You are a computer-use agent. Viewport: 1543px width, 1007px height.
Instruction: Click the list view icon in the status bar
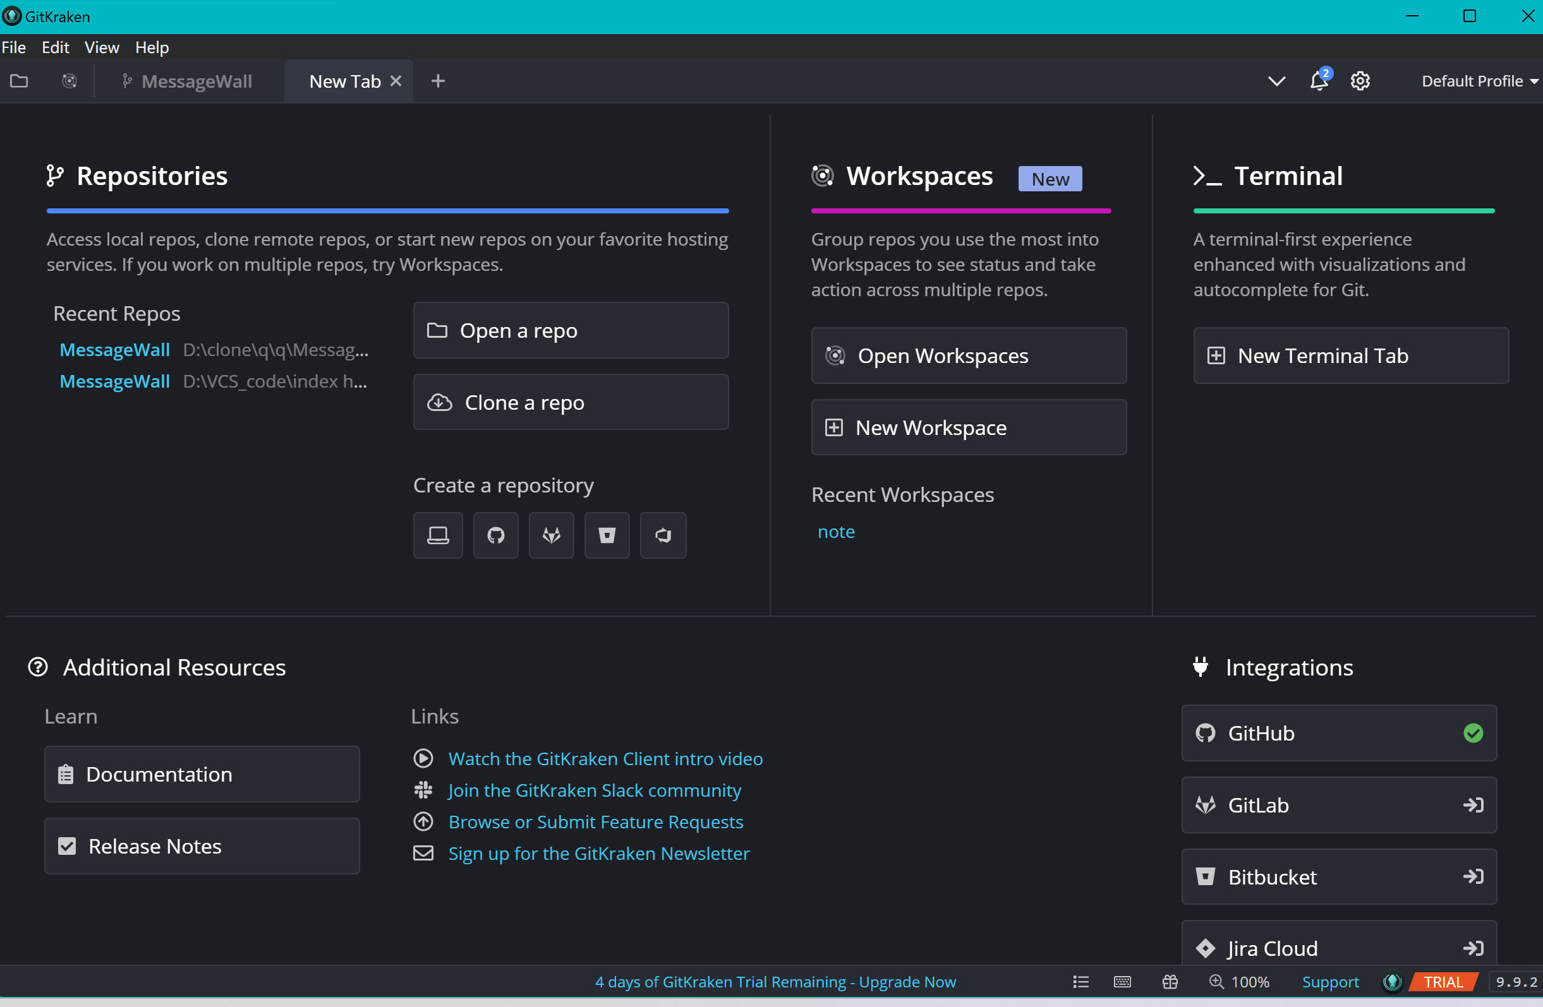point(1080,982)
